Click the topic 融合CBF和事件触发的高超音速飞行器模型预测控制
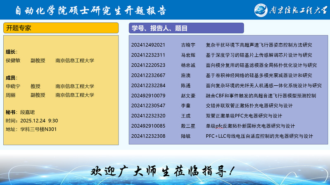Viewport: 330px width, 185px height. tap(261, 96)
